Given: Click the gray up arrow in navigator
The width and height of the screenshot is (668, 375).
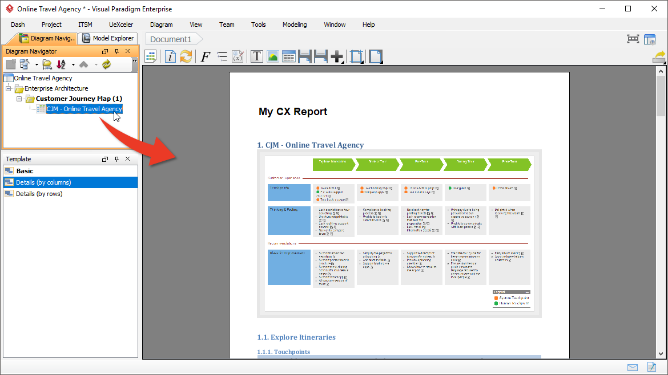Looking at the screenshot, I should click(x=84, y=64).
